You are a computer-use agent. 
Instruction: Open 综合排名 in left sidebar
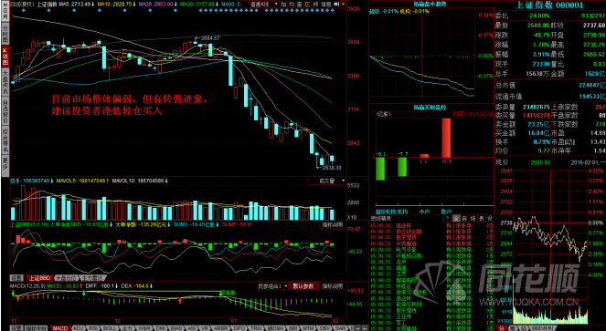coord(5,139)
